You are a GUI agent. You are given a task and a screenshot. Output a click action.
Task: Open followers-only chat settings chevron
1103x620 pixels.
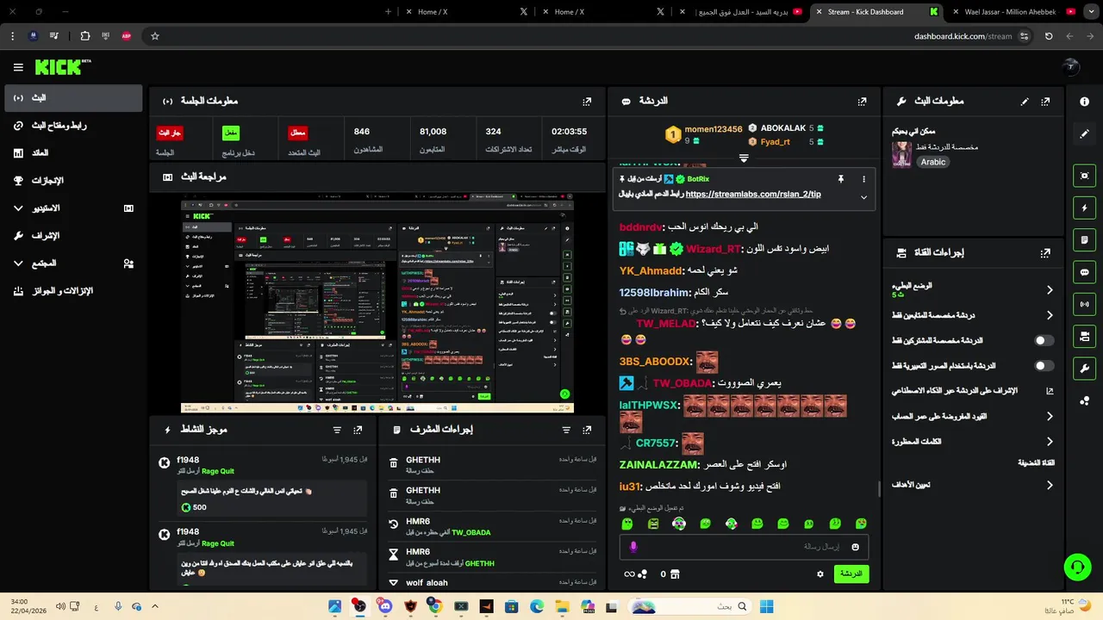tap(1050, 315)
